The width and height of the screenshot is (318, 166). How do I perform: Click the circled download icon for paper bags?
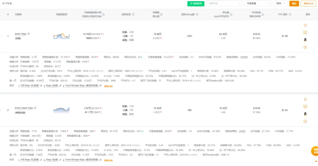coord(305,47)
